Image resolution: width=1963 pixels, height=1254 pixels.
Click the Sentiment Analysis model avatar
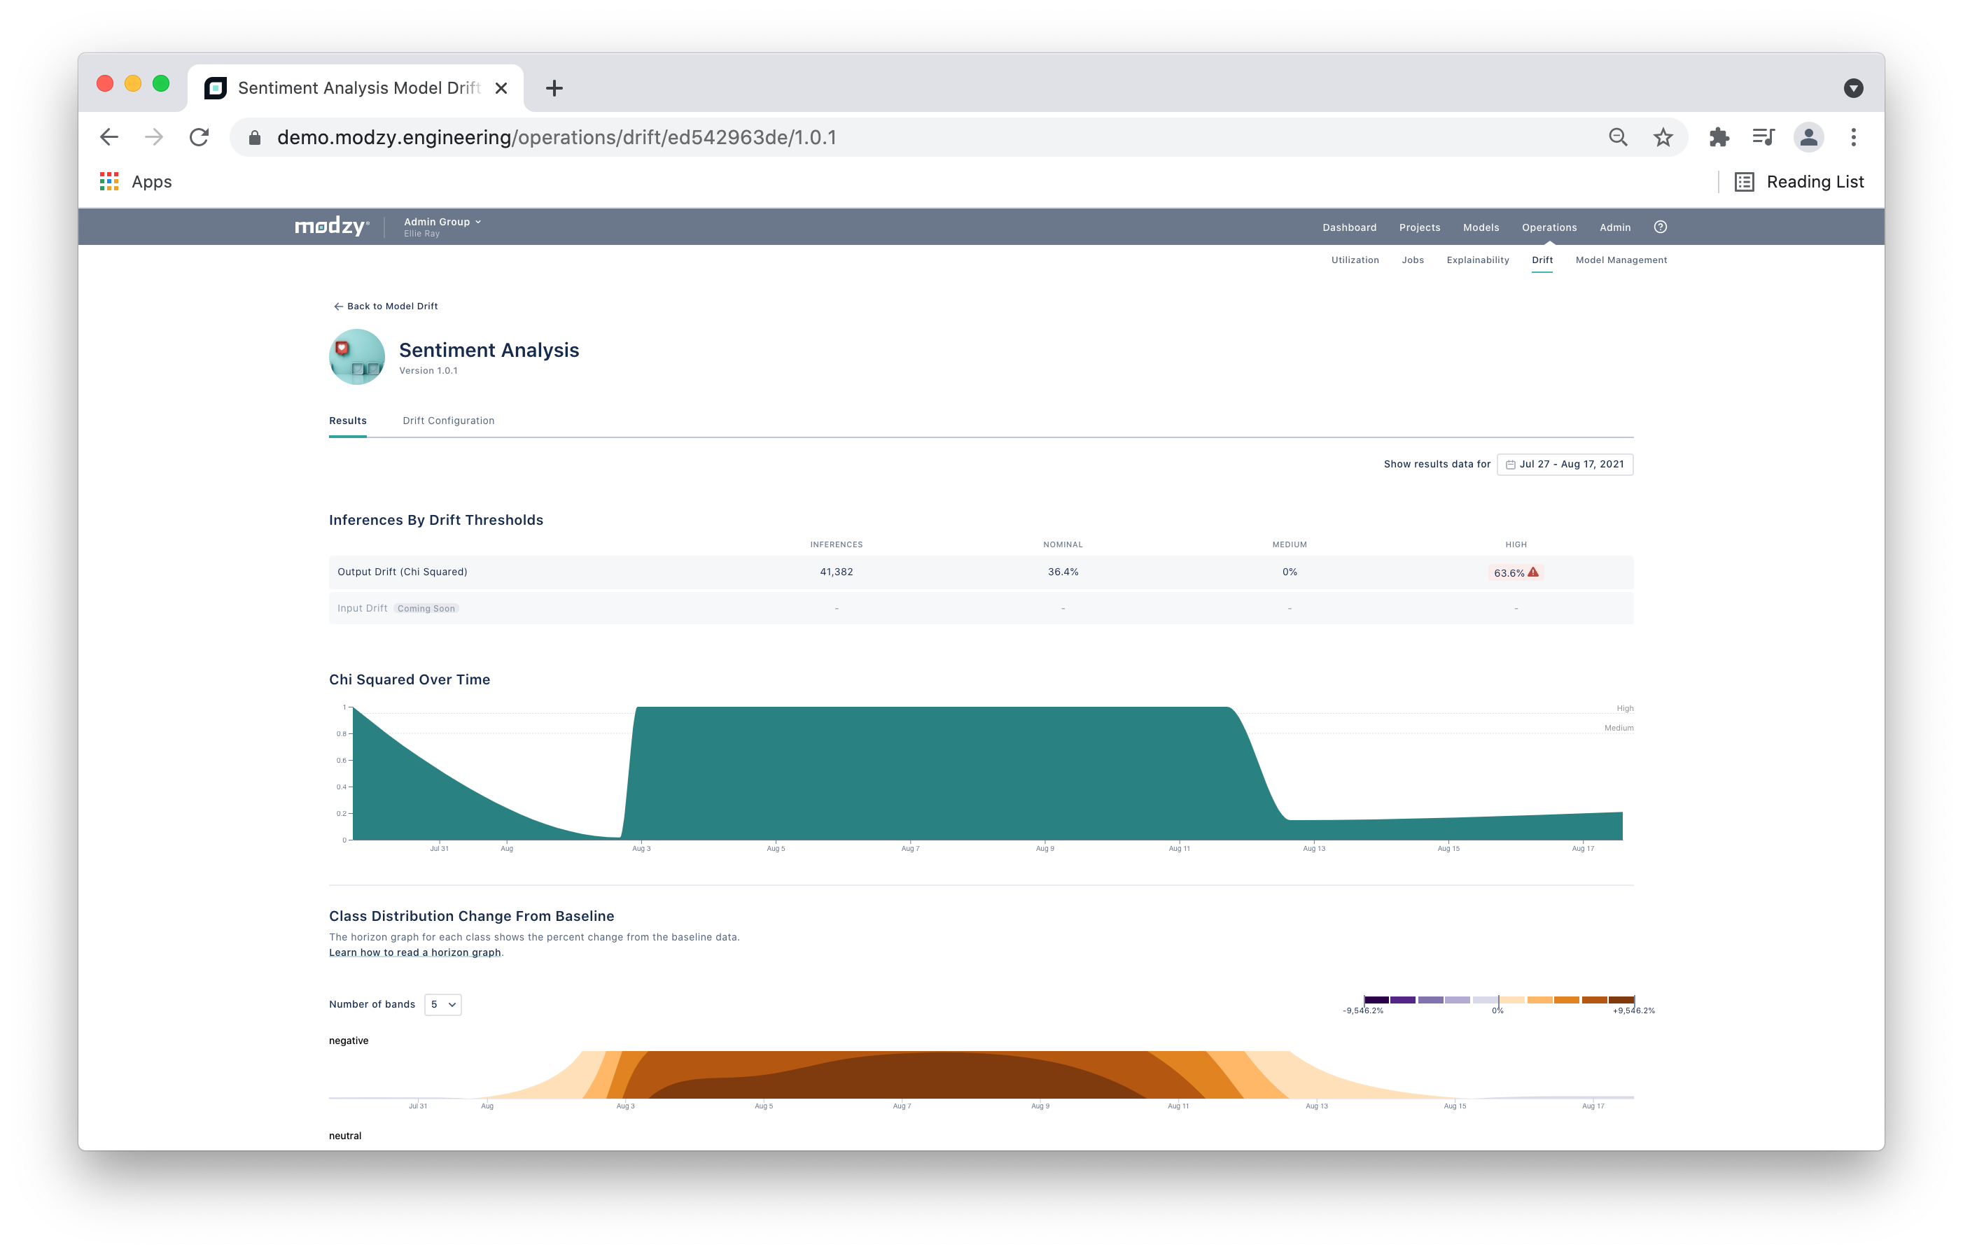[x=356, y=357]
